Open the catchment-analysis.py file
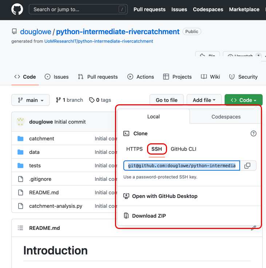 tap(56, 206)
